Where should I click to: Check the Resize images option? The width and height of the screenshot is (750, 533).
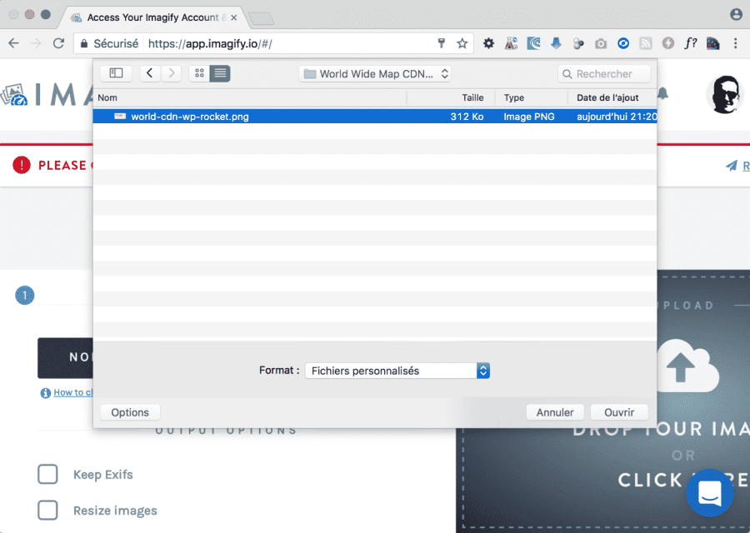click(x=47, y=511)
